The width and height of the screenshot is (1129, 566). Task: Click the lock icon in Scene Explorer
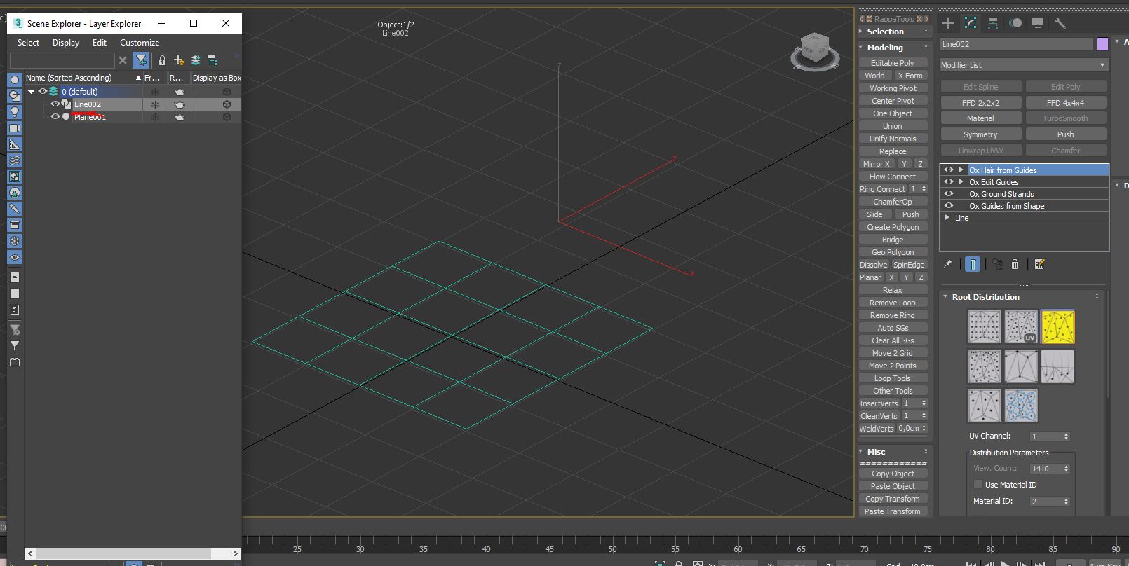point(162,60)
